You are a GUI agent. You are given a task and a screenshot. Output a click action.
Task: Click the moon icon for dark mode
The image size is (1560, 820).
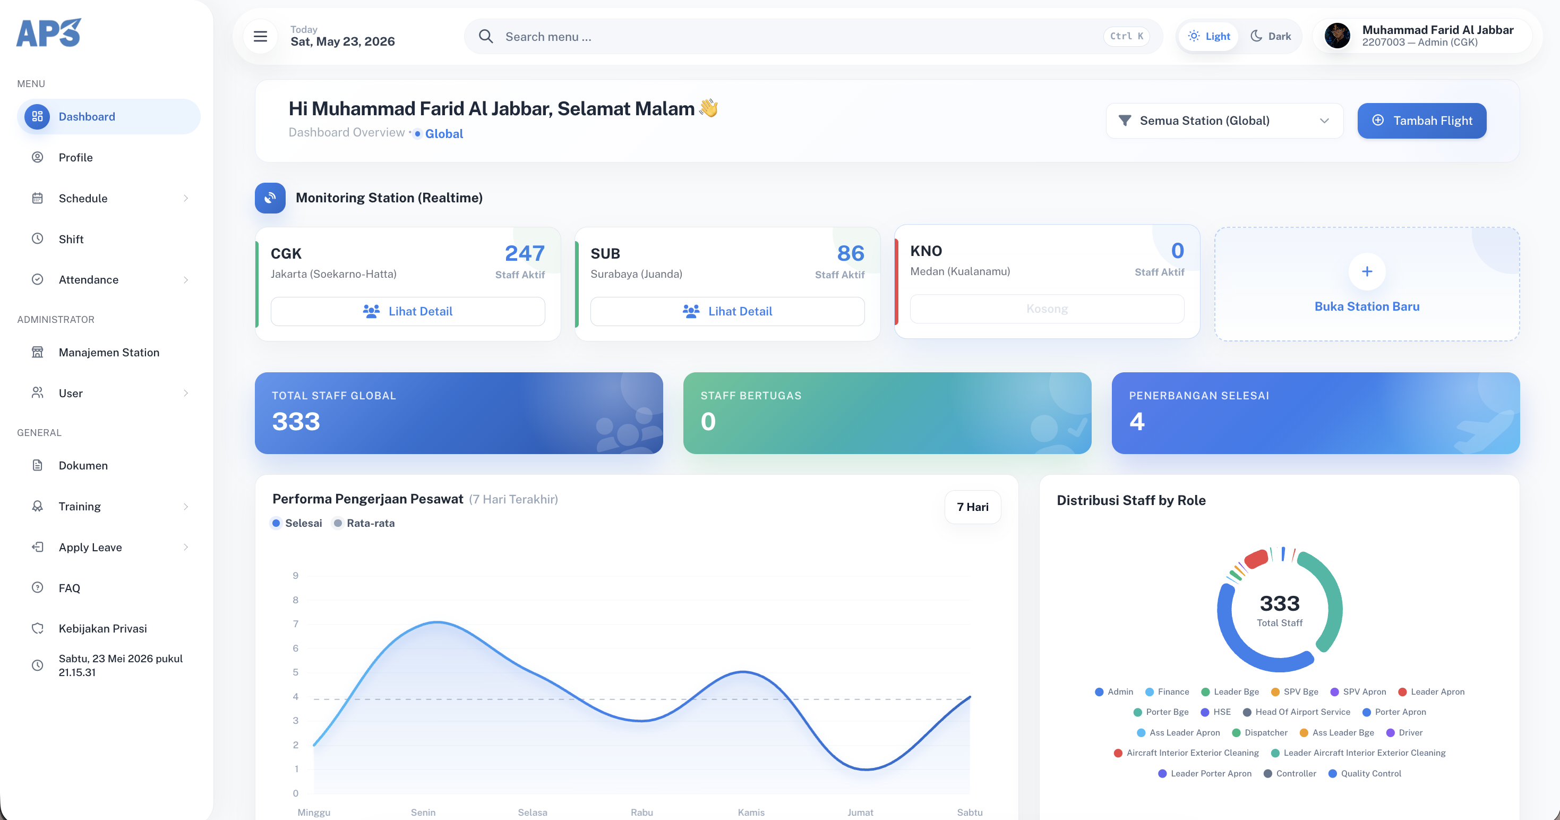pos(1257,36)
